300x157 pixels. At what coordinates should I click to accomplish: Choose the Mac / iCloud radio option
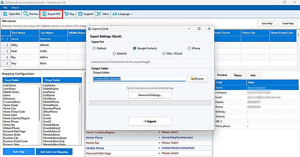click(x=164, y=53)
